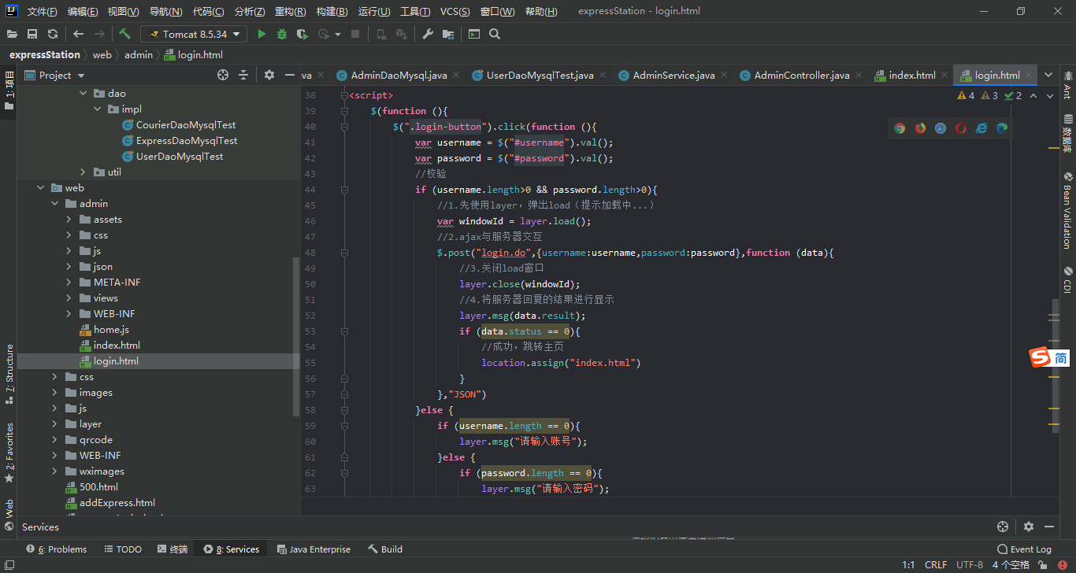Synchronize files using the reload icon
Screen dimensions: 1076x573
[53, 34]
